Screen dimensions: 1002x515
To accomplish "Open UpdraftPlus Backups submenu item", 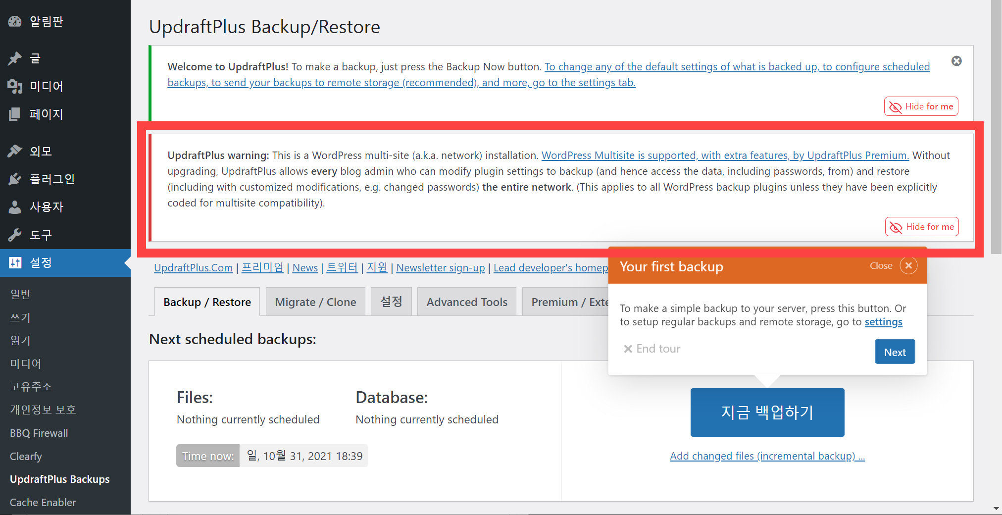I will click(x=60, y=479).
